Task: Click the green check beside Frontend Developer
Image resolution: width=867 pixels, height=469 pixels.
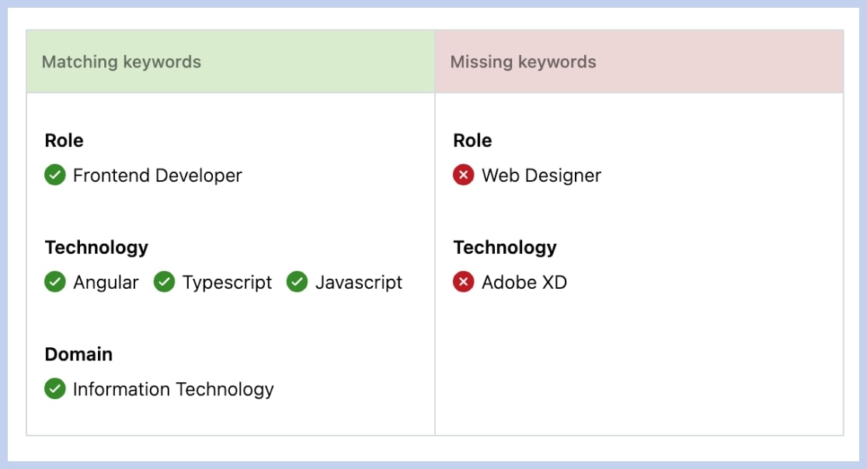Action: [55, 175]
